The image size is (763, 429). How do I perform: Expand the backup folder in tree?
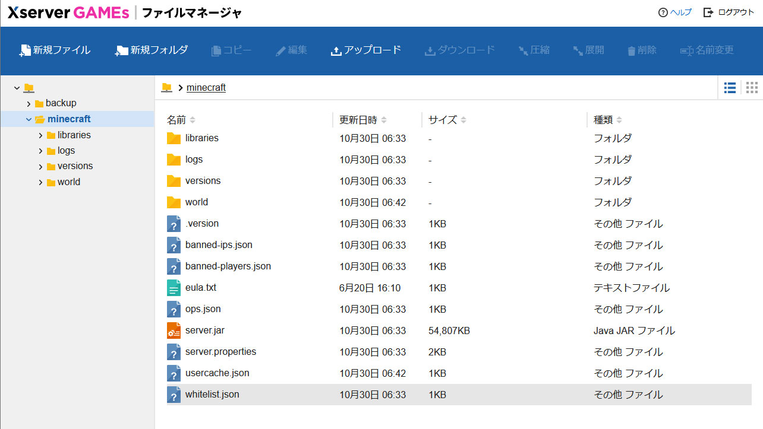(x=29, y=104)
